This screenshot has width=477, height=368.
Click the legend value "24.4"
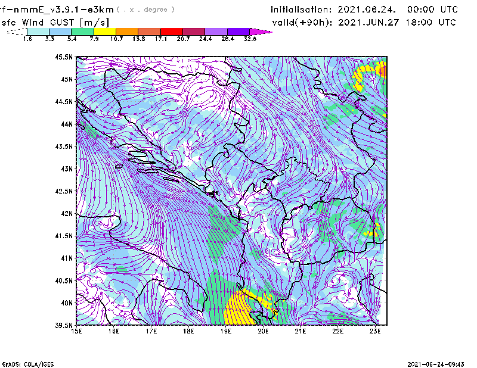205,39
